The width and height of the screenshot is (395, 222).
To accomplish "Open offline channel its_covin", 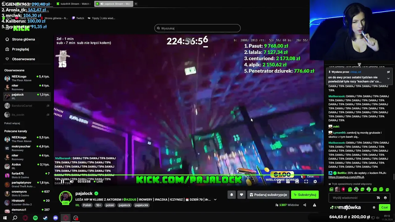I will point(27,115).
